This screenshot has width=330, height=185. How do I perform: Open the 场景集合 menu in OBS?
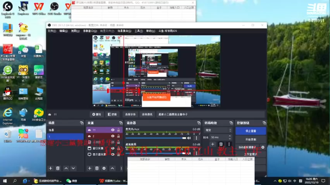coord(124,31)
